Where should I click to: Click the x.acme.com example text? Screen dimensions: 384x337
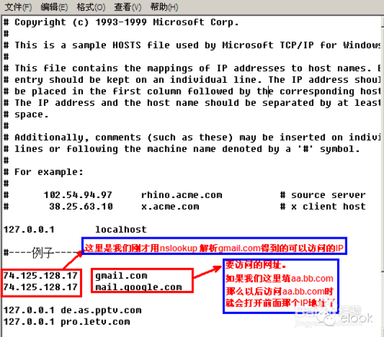[x=170, y=206]
